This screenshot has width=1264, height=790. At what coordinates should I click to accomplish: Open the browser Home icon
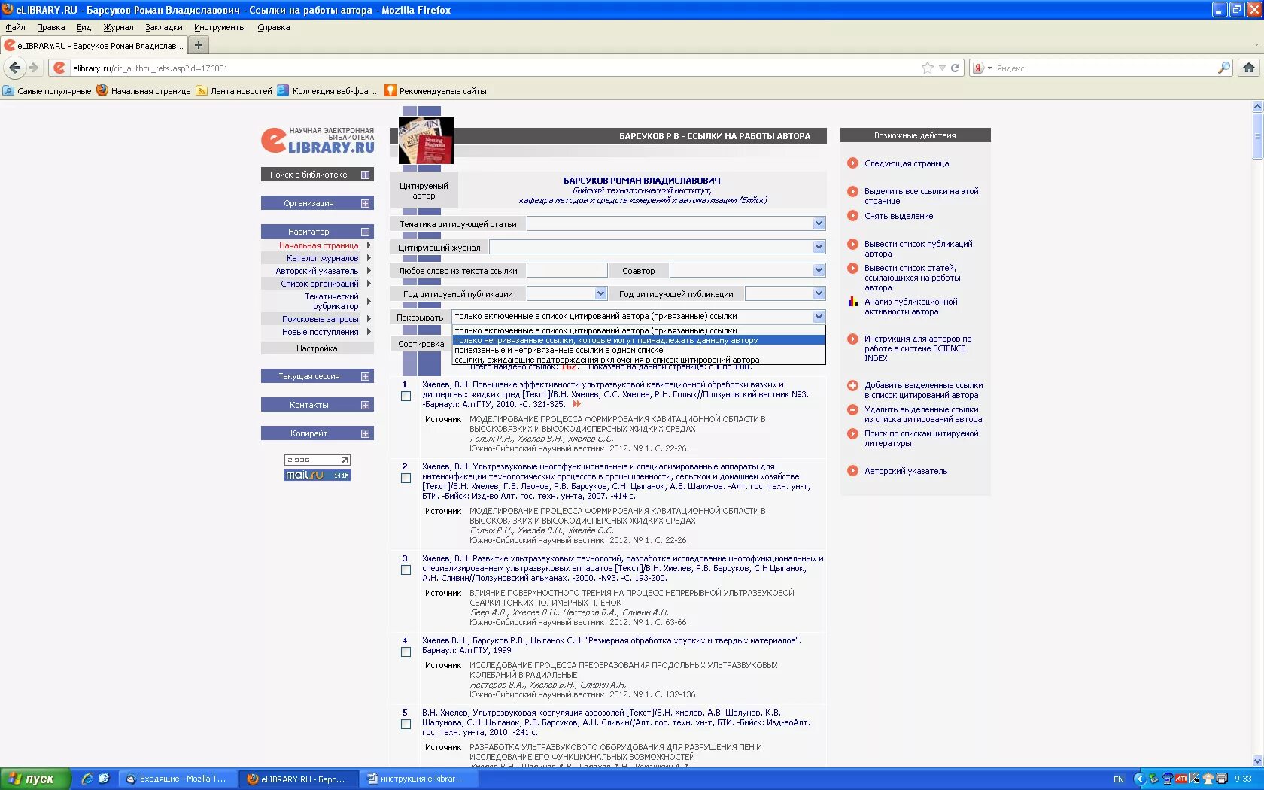[x=1249, y=68]
